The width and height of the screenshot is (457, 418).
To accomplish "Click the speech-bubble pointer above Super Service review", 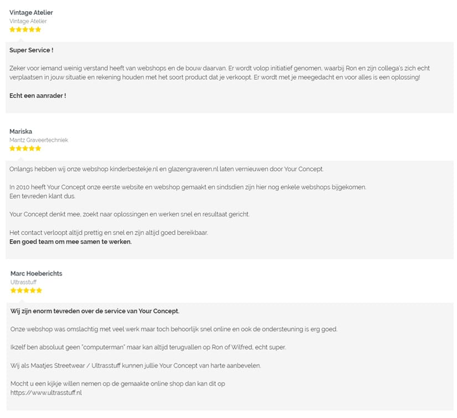I will (20, 40).
